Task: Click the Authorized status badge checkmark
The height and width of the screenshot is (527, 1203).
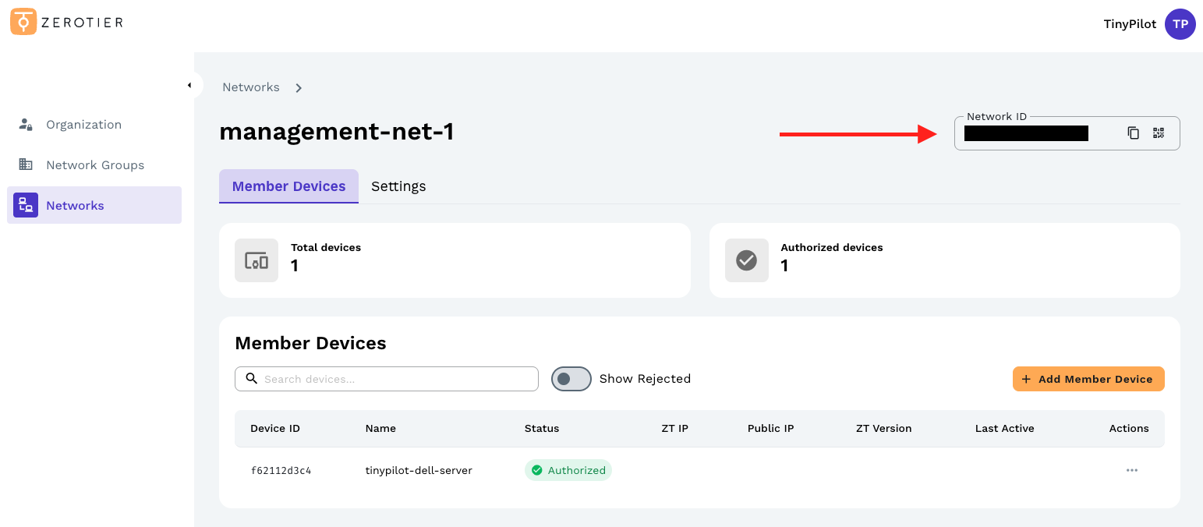Action: (x=537, y=470)
